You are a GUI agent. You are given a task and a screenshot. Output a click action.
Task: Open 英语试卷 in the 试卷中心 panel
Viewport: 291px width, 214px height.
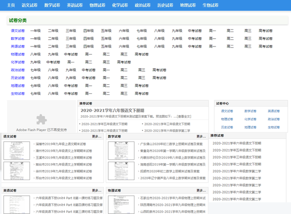(274, 111)
